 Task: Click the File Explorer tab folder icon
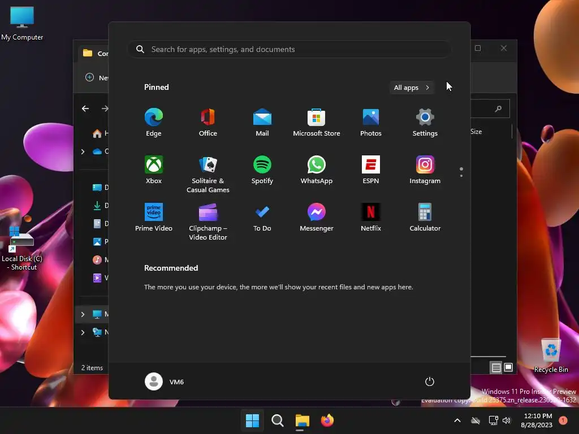[x=88, y=53]
